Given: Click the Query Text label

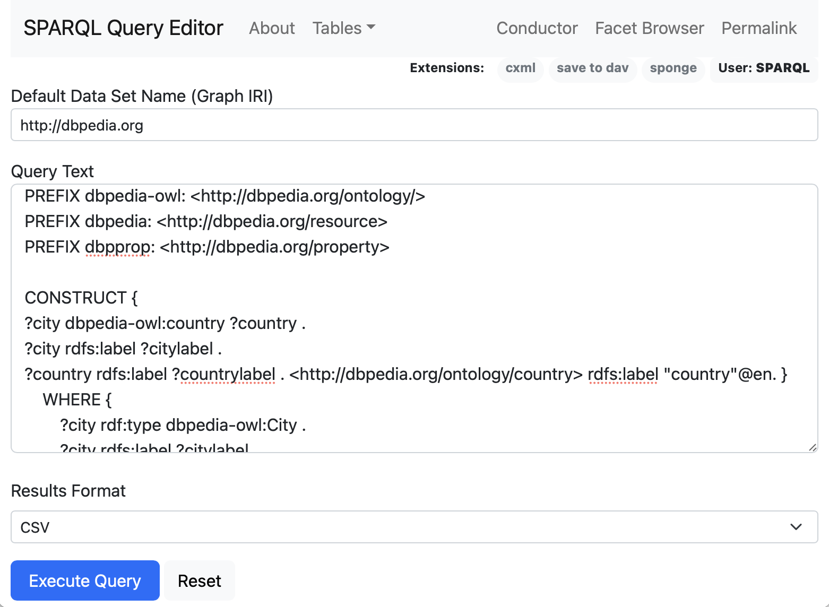Looking at the screenshot, I should tap(52, 171).
